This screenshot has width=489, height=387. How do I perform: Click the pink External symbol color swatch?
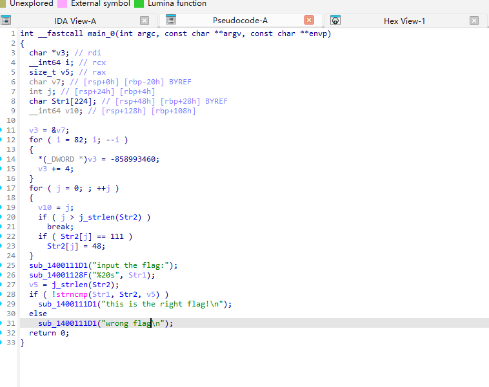62,3
